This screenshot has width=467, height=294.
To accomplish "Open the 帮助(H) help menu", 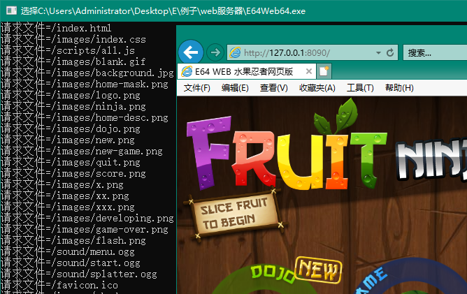I will point(398,88).
